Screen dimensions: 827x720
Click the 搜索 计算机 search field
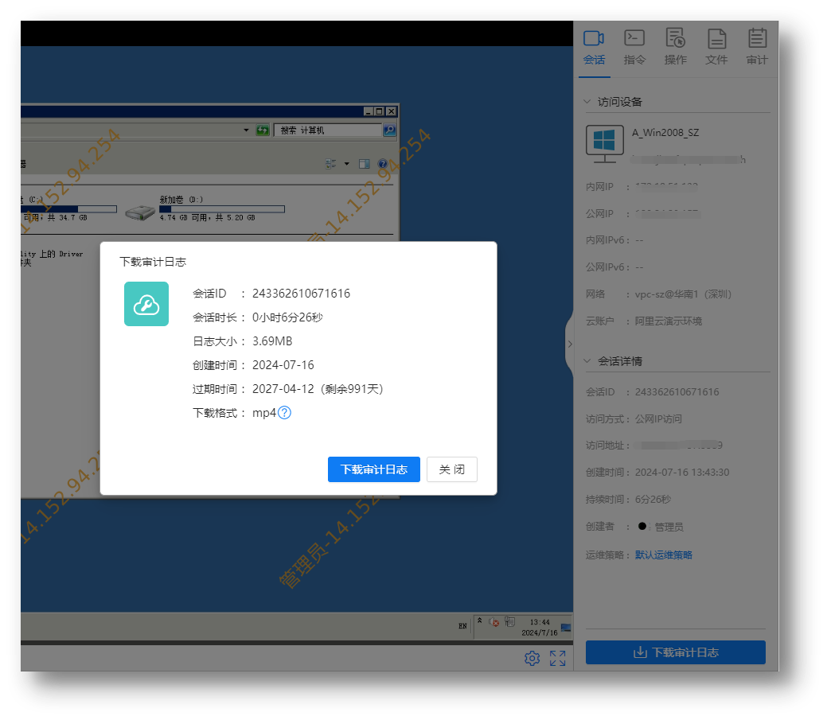pyautogui.click(x=327, y=130)
